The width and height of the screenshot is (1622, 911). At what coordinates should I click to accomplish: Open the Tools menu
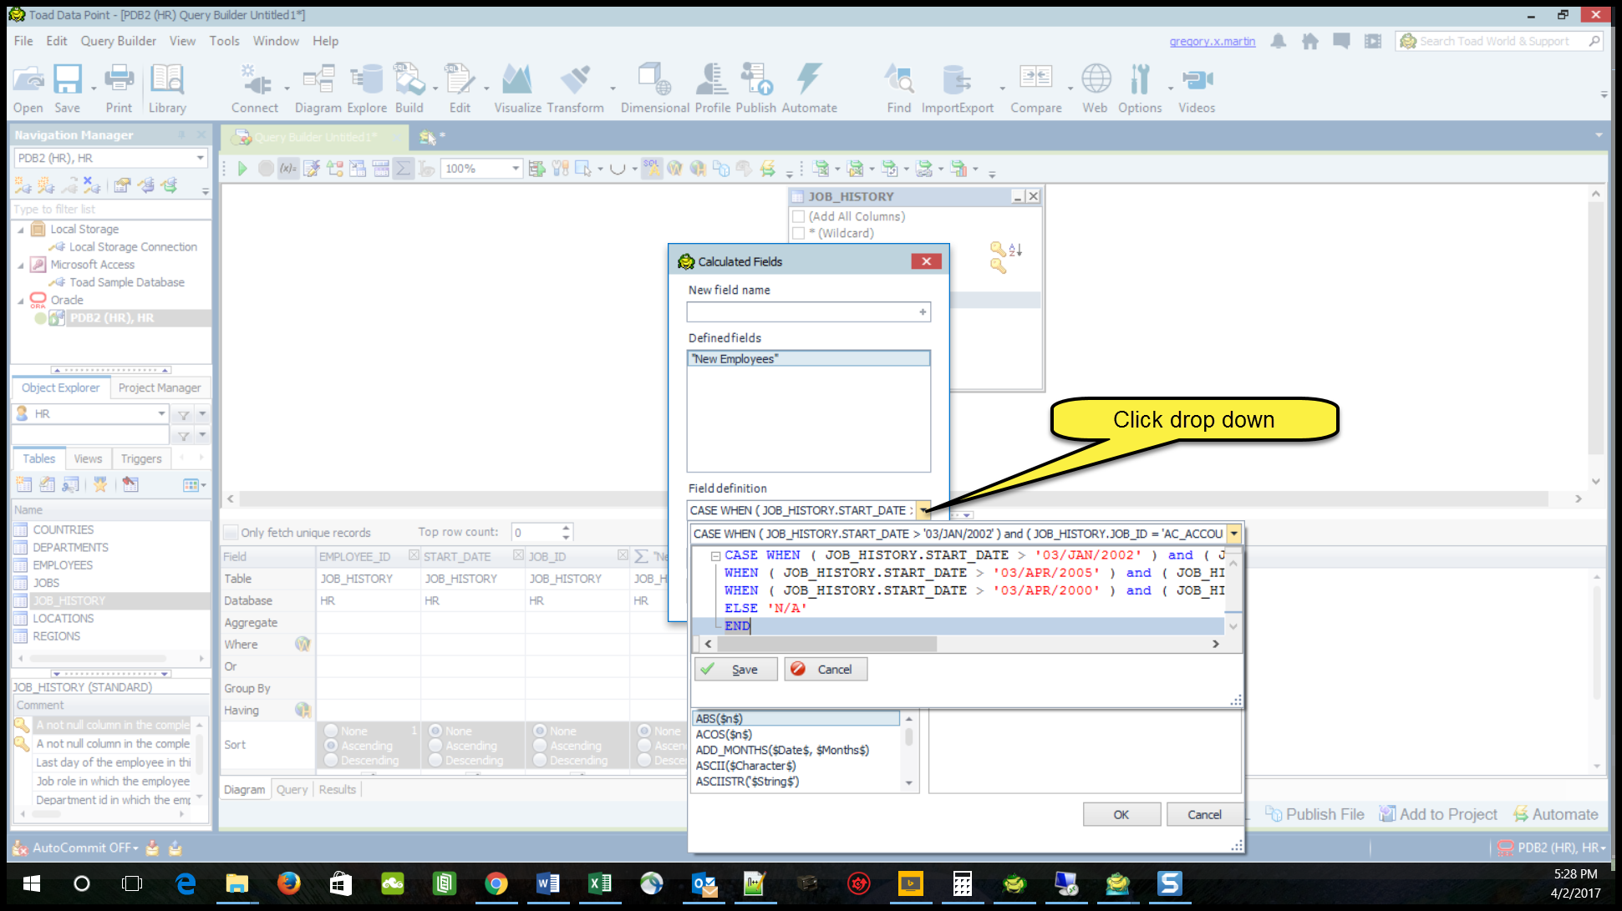coord(224,41)
